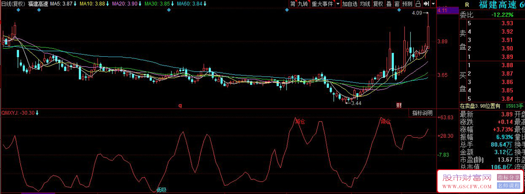This screenshot has width=525, height=194.
Task: Toggle the 简 simplified view button
Action: pyautogui.click(x=293, y=4)
